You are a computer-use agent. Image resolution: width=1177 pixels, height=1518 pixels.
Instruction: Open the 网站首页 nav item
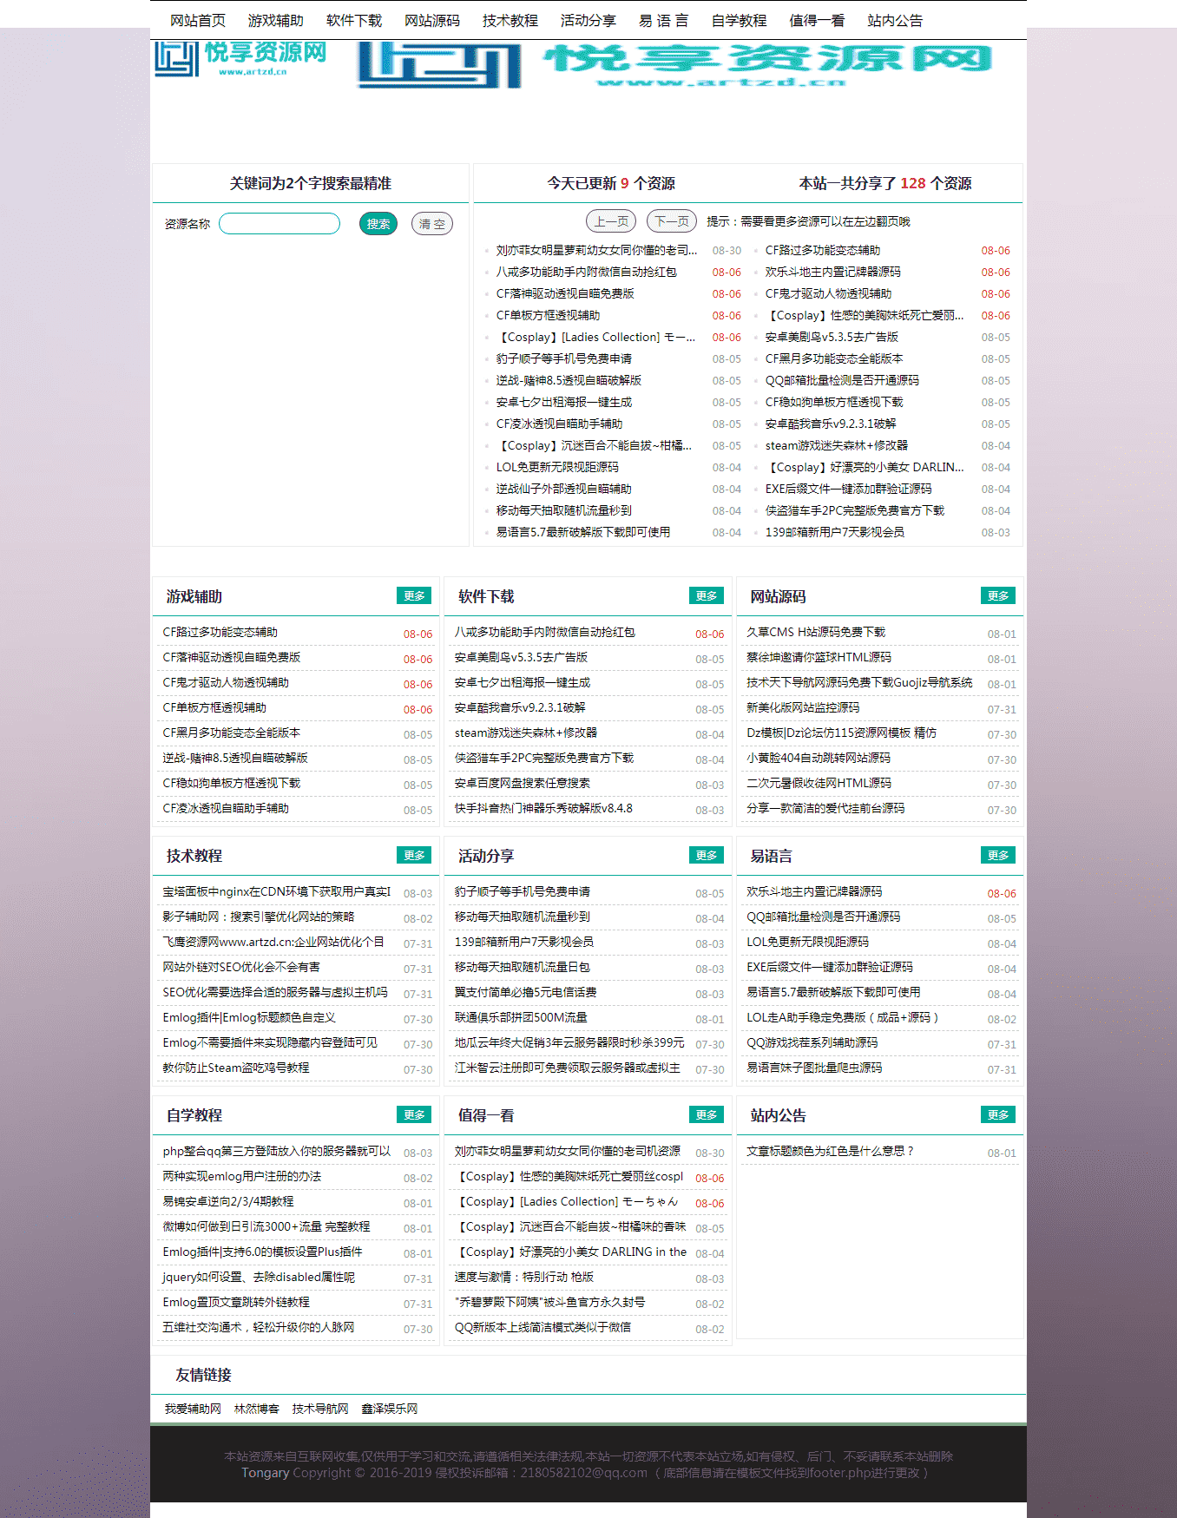pyautogui.click(x=198, y=21)
